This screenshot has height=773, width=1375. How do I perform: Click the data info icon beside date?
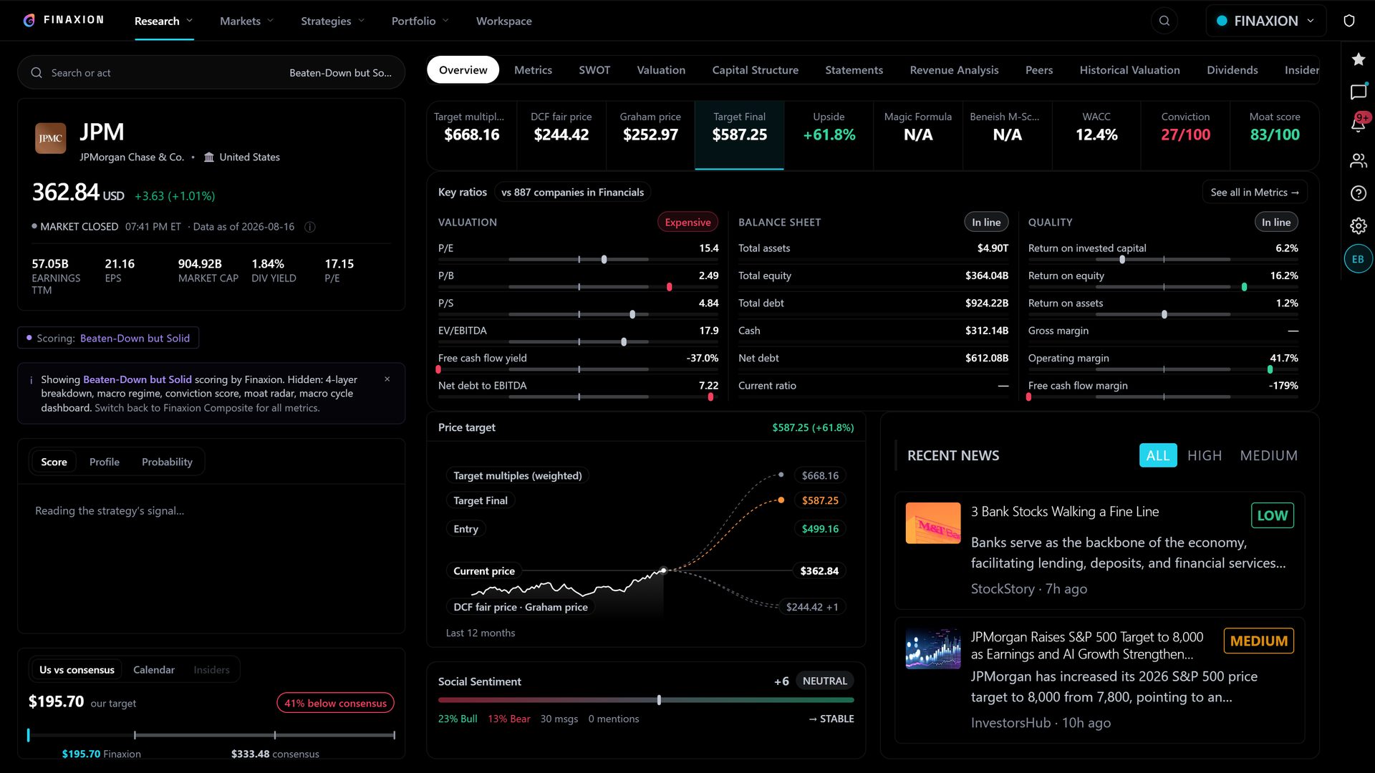[310, 227]
